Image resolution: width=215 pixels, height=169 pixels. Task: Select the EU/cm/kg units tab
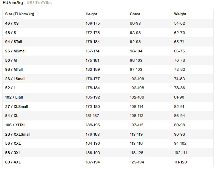13,3
